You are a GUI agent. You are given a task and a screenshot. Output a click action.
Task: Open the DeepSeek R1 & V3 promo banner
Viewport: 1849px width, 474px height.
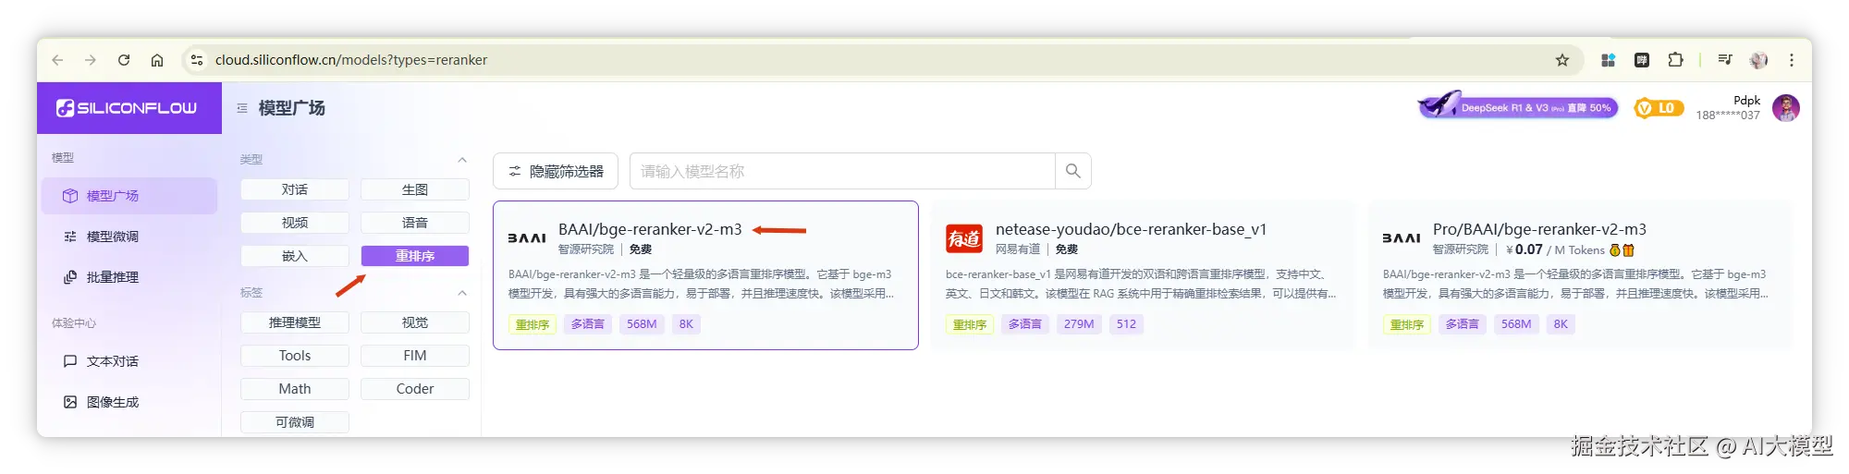pos(1518,107)
